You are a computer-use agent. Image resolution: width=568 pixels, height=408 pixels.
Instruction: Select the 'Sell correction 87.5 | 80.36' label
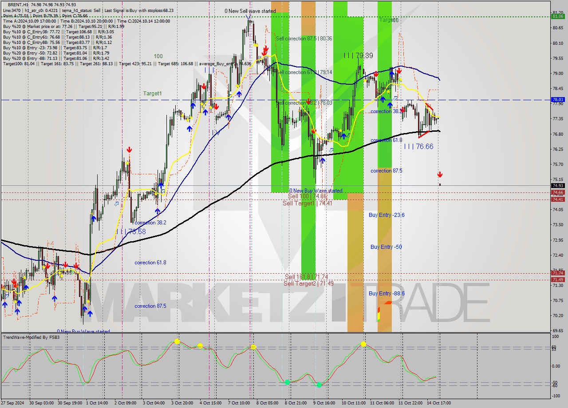click(x=304, y=39)
